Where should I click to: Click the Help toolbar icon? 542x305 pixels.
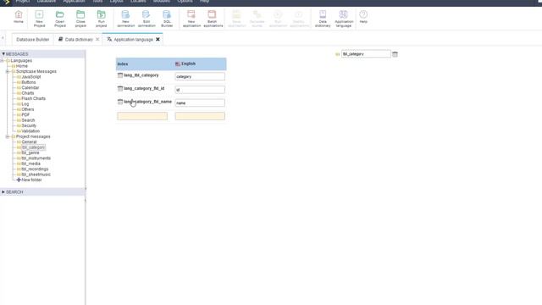point(363,17)
